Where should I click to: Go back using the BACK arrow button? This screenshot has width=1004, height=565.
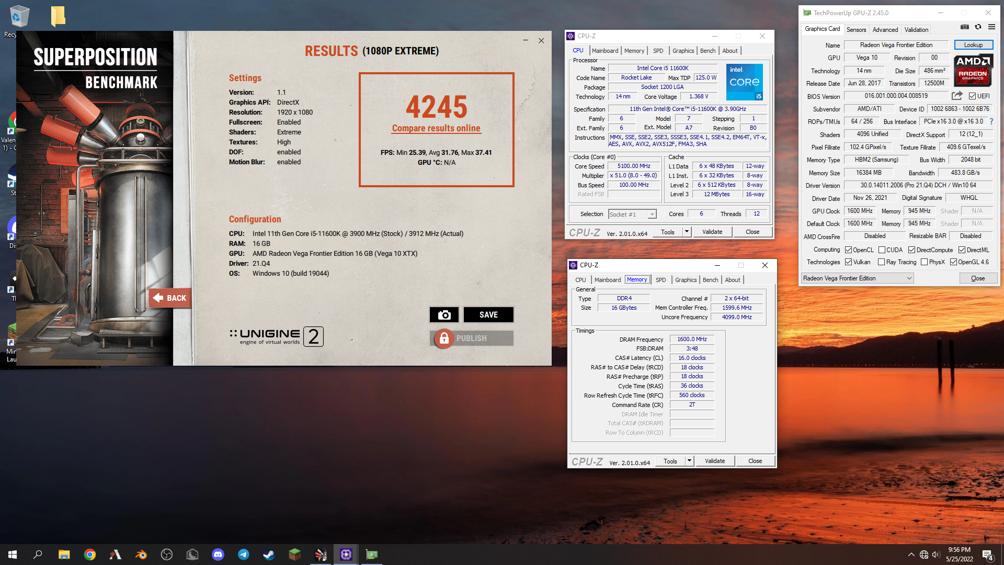click(170, 298)
